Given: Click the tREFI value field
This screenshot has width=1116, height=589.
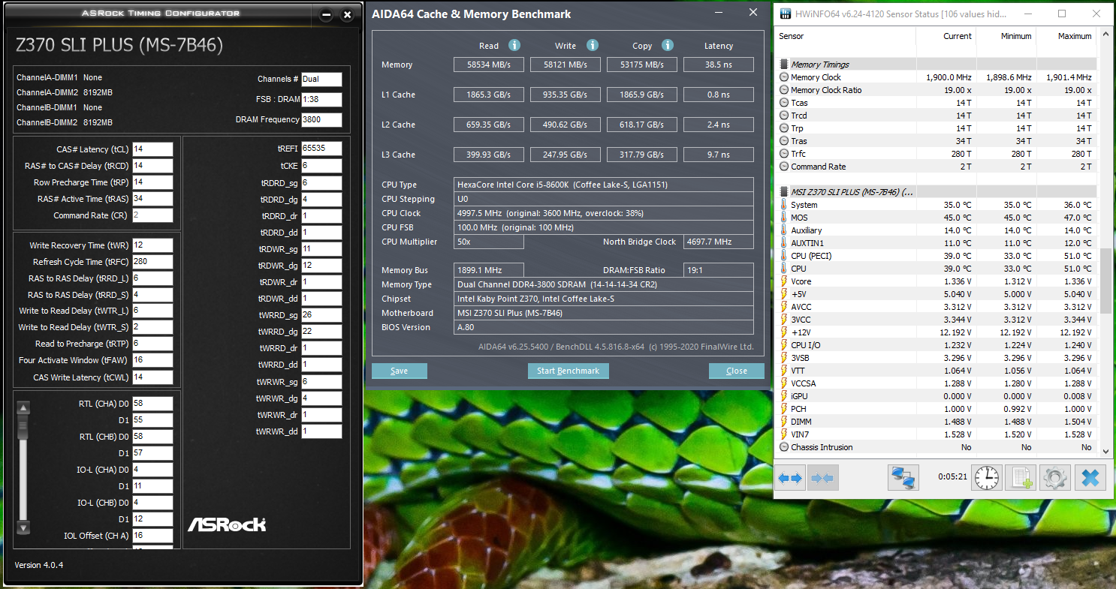Looking at the screenshot, I should click(x=321, y=149).
